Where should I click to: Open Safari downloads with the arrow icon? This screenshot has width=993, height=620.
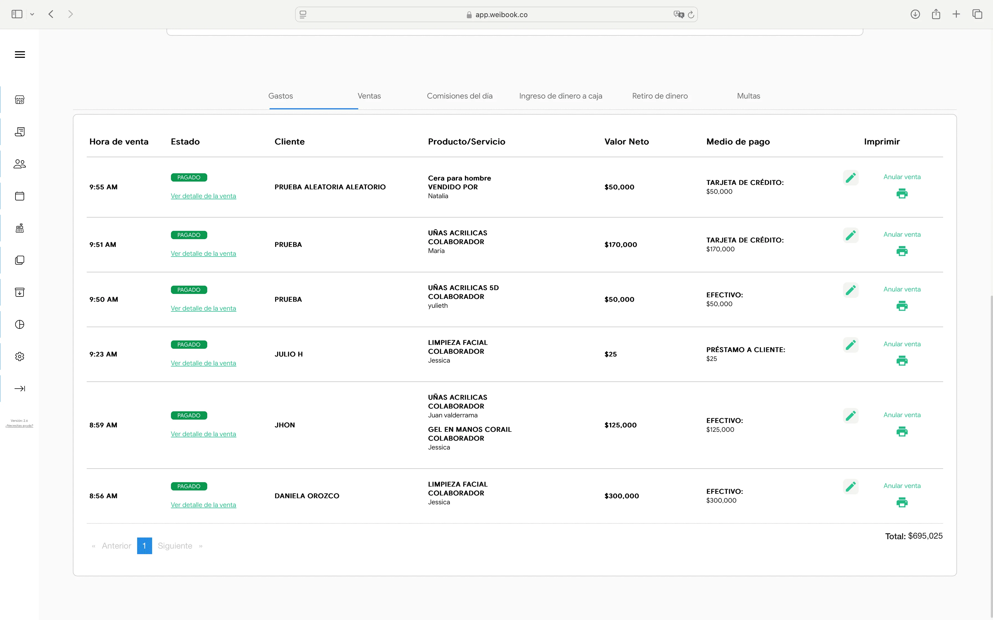point(915,14)
